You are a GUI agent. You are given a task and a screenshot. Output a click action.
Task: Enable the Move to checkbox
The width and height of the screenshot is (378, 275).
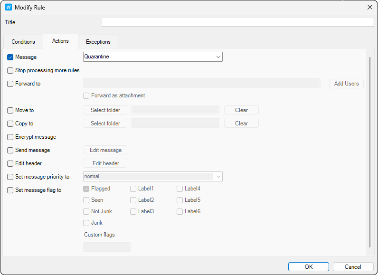[x=10, y=110]
